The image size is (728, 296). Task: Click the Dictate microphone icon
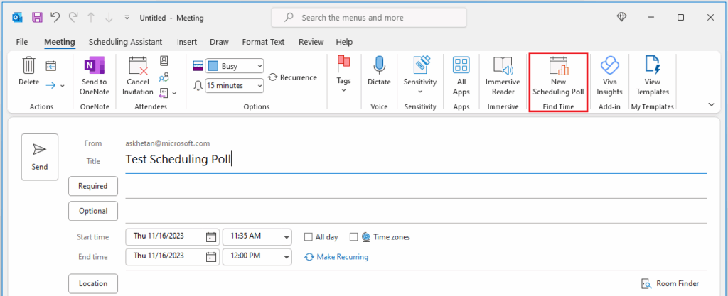pyautogui.click(x=379, y=66)
